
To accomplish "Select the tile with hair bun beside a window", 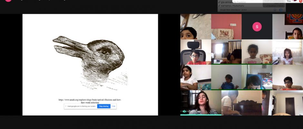I will click(226, 52).
